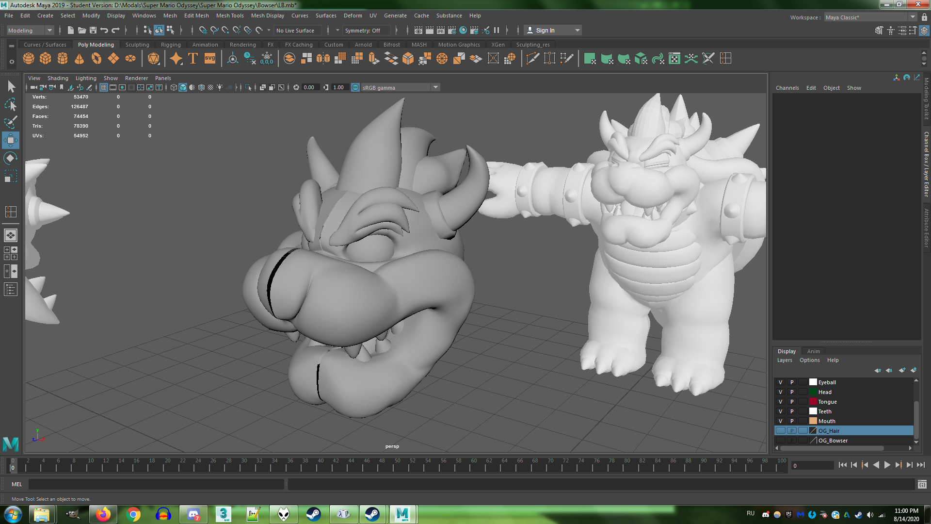Click the polygon Type text tool

(x=193, y=59)
